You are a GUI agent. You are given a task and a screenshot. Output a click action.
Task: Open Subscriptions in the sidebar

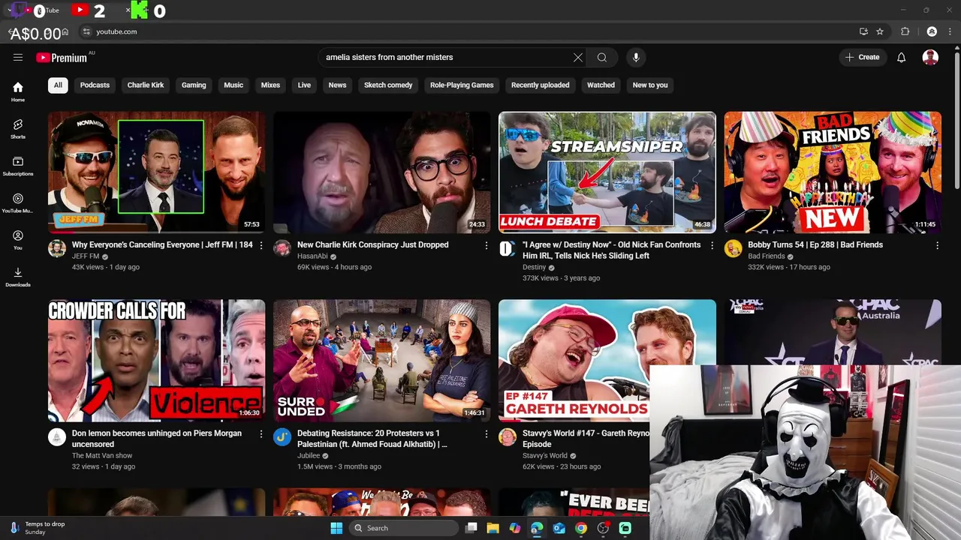click(x=18, y=166)
